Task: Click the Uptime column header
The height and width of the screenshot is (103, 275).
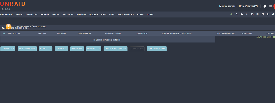Action: click(270, 34)
